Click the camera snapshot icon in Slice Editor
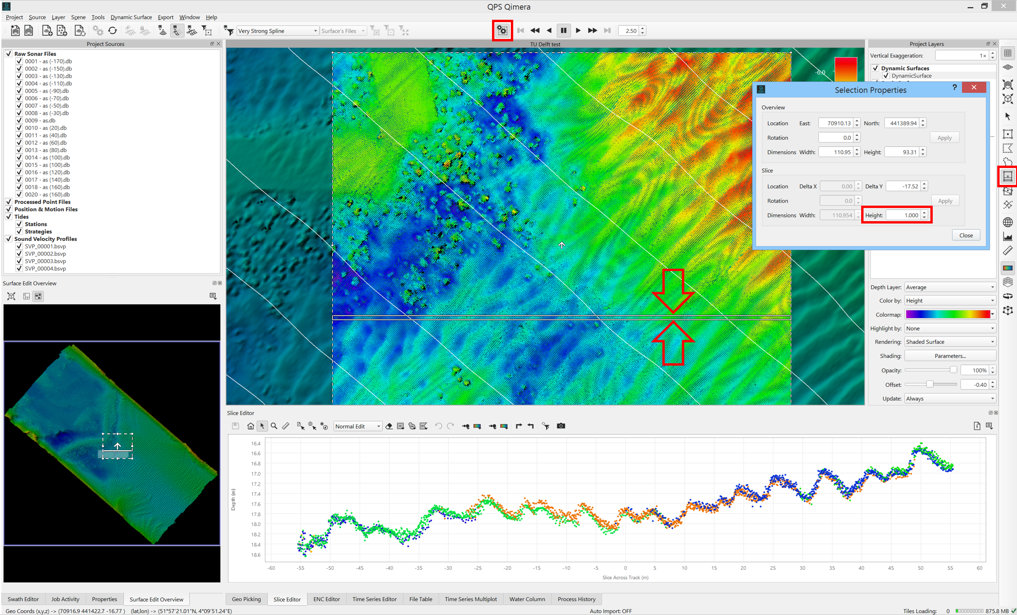The image size is (1017, 615). point(561,426)
